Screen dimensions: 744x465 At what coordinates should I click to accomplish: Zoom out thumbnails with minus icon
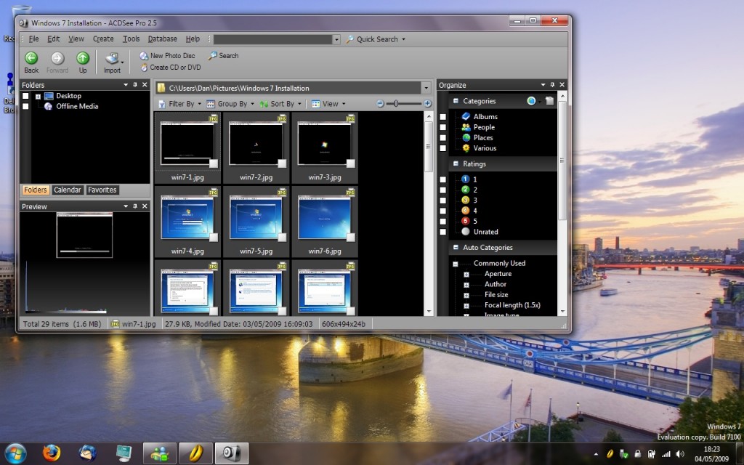click(379, 103)
